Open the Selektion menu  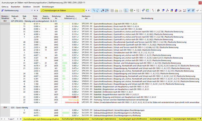tap(27, 7)
